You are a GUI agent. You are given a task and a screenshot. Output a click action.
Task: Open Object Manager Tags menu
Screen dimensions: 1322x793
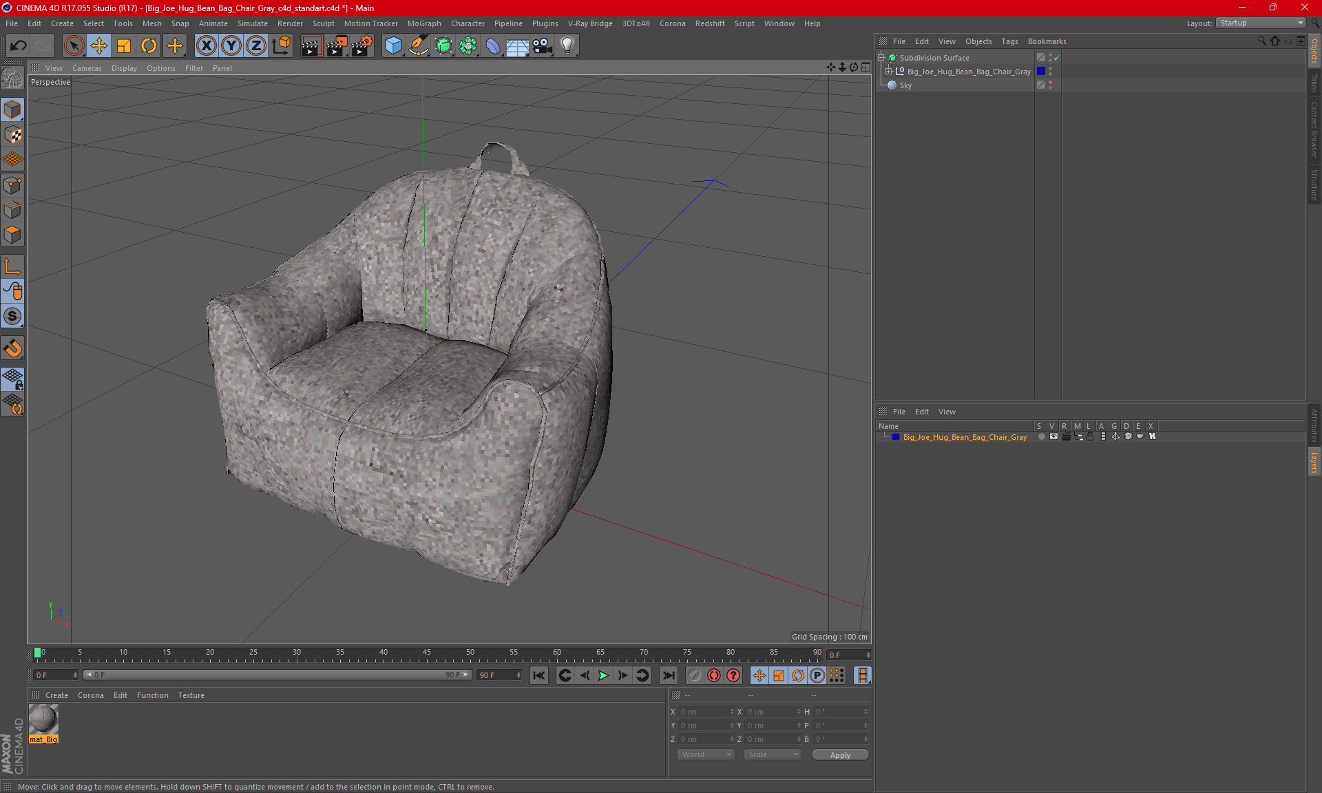(1009, 41)
